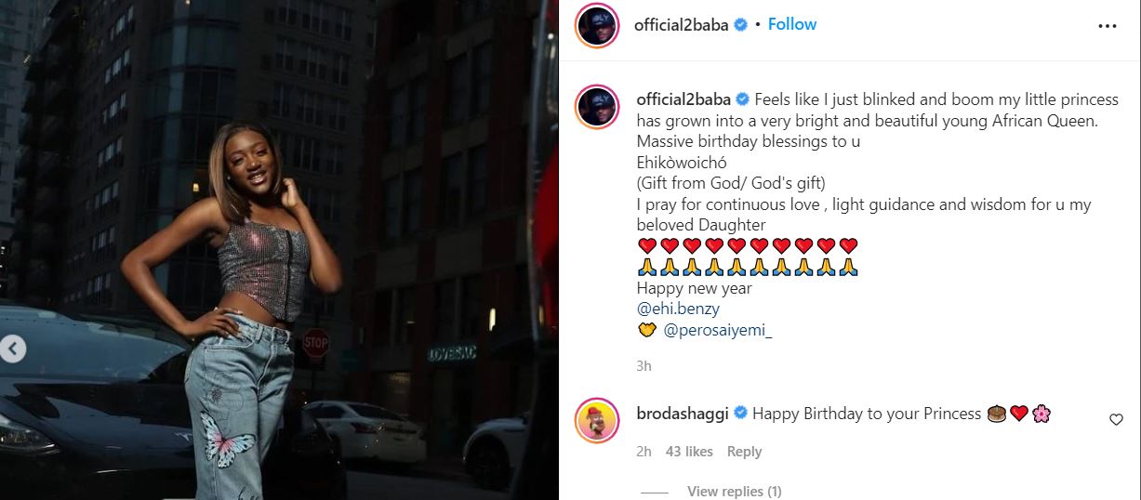Expand View replies (1)
1141x500 pixels.
(x=734, y=491)
